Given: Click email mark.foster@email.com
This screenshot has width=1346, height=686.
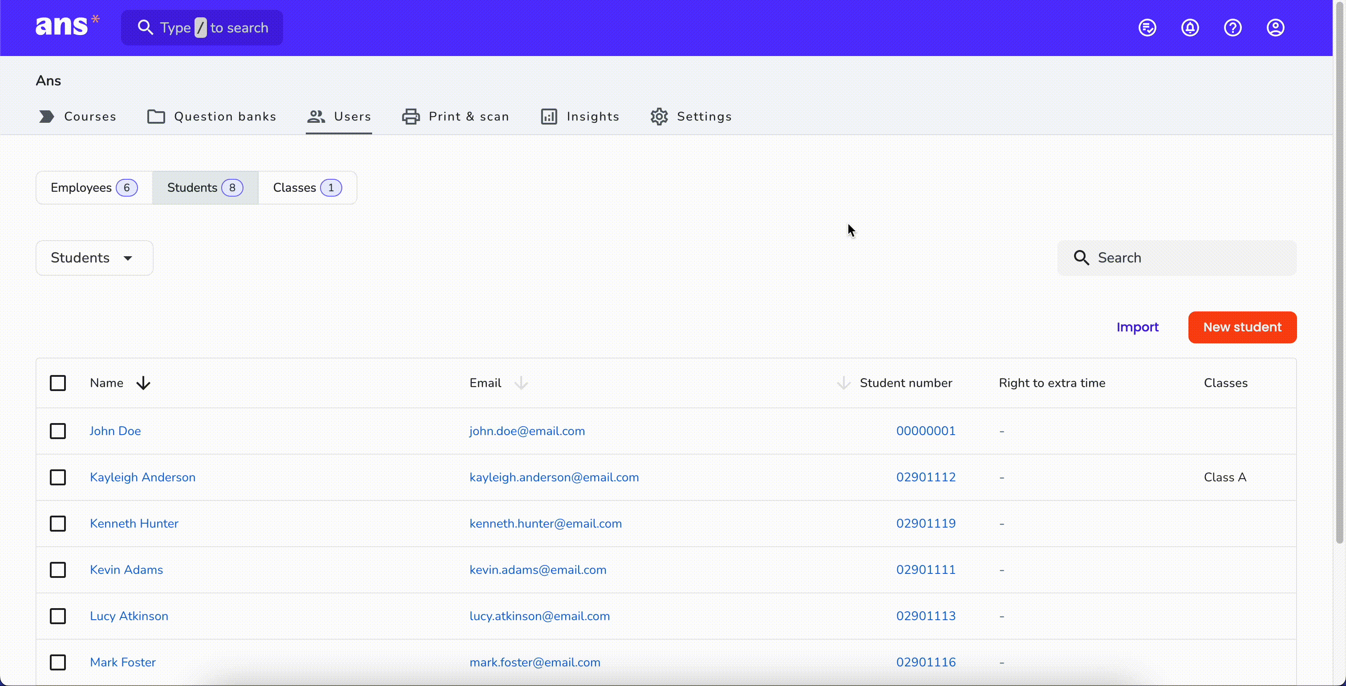Looking at the screenshot, I should [535, 662].
